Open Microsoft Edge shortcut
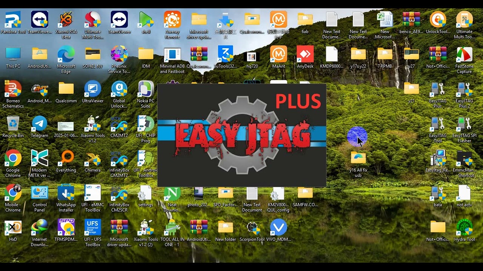The height and width of the screenshot is (271, 483). [x=66, y=60]
